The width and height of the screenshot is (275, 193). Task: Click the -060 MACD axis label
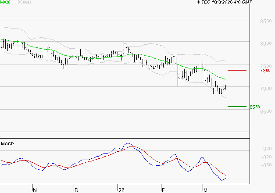pos(266,165)
